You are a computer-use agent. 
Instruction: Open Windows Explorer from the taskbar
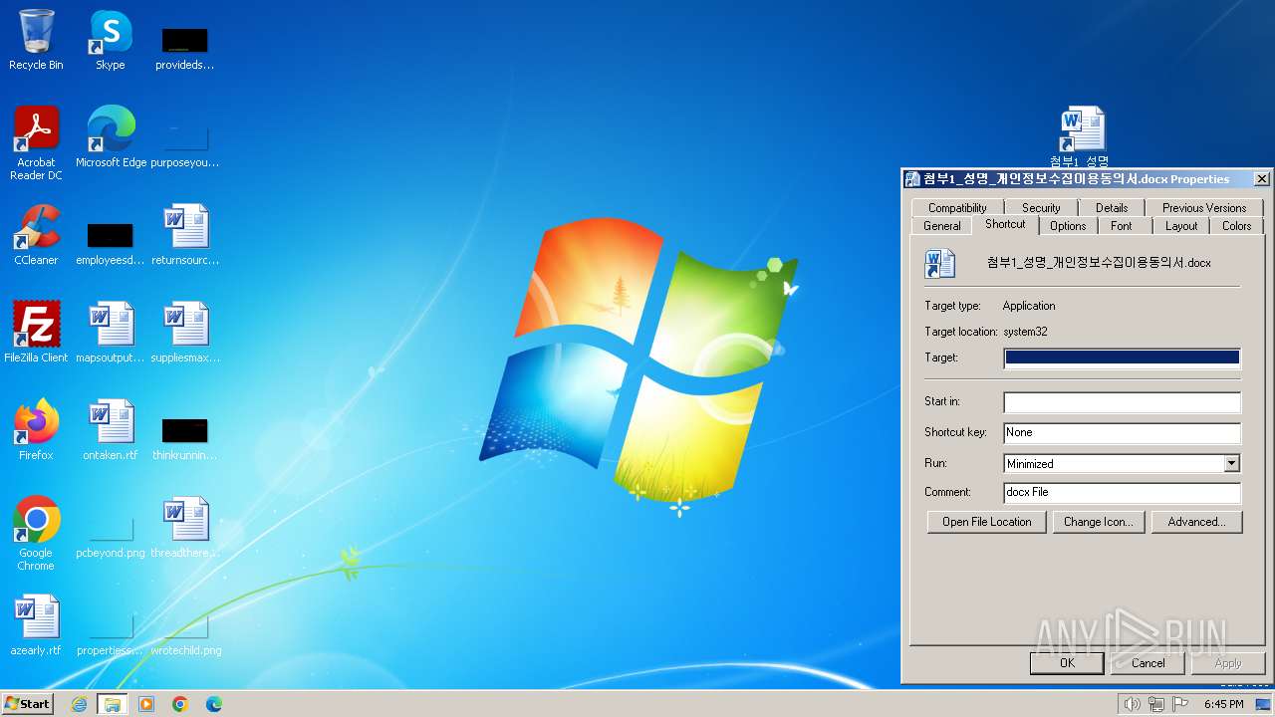(112, 704)
